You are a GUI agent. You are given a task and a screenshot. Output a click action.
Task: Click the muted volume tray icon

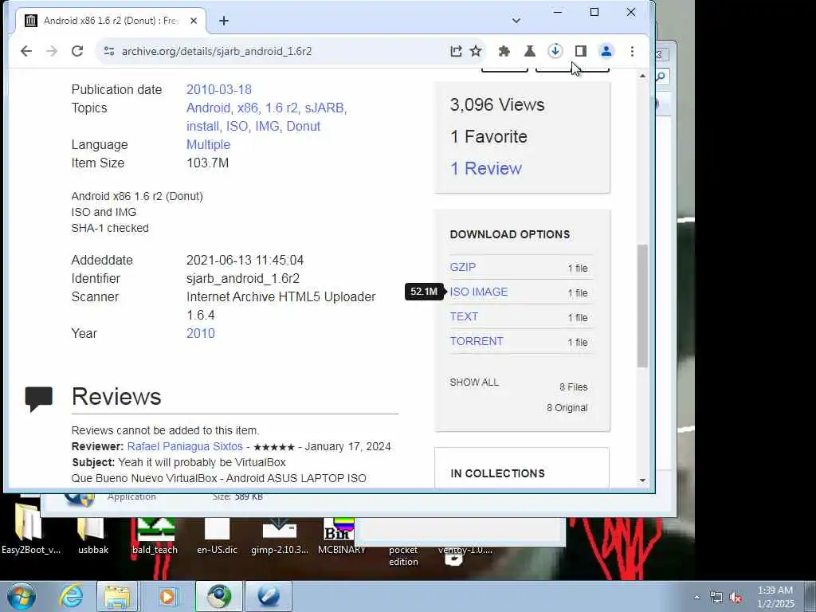736,598
